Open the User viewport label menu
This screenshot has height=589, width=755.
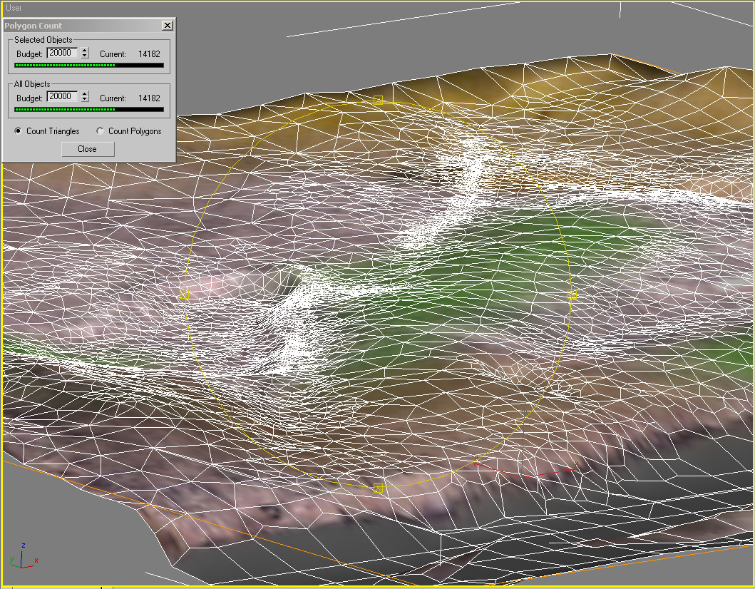pos(14,8)
